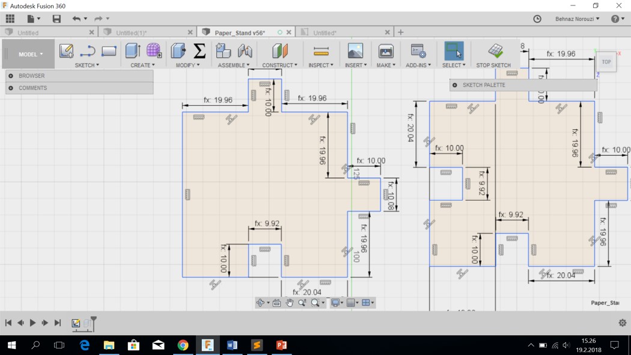Jump to end of timeline
Image resolution: width=631 pixels, height=355 pixels.
[x=58, y=323]
